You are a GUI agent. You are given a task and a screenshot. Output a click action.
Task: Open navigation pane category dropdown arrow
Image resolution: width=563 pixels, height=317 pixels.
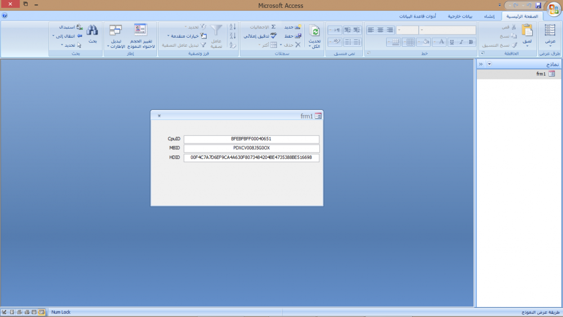pyautogui.click(x=489, y=64)
